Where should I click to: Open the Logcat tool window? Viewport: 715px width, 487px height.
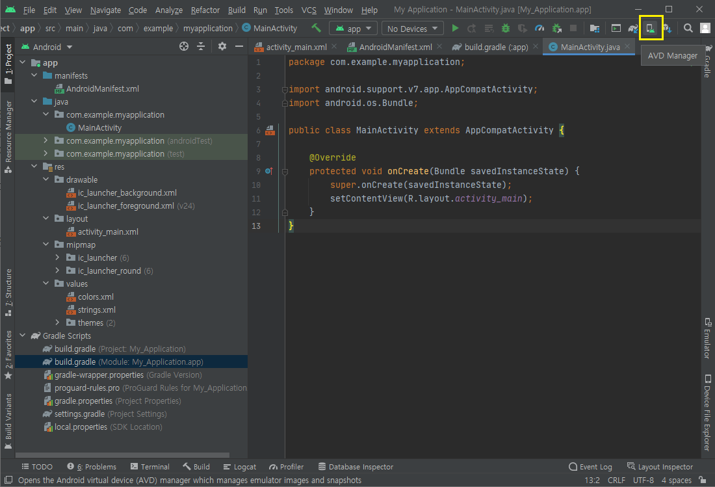coord(239,466)
